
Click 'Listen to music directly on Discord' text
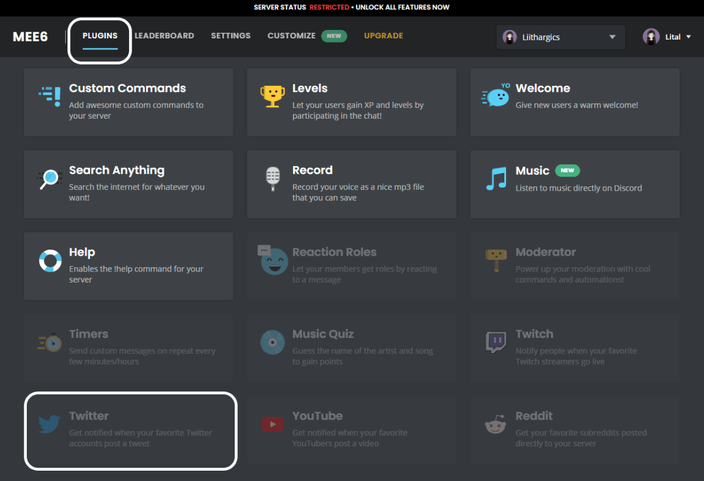pos(579,188)
